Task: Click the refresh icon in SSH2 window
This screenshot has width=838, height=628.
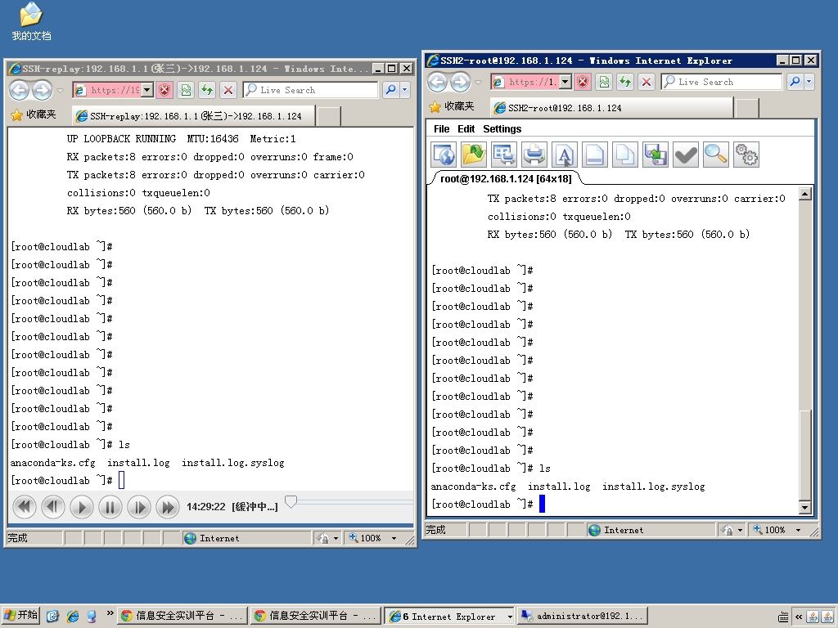Action: click(x=624, y=82)
